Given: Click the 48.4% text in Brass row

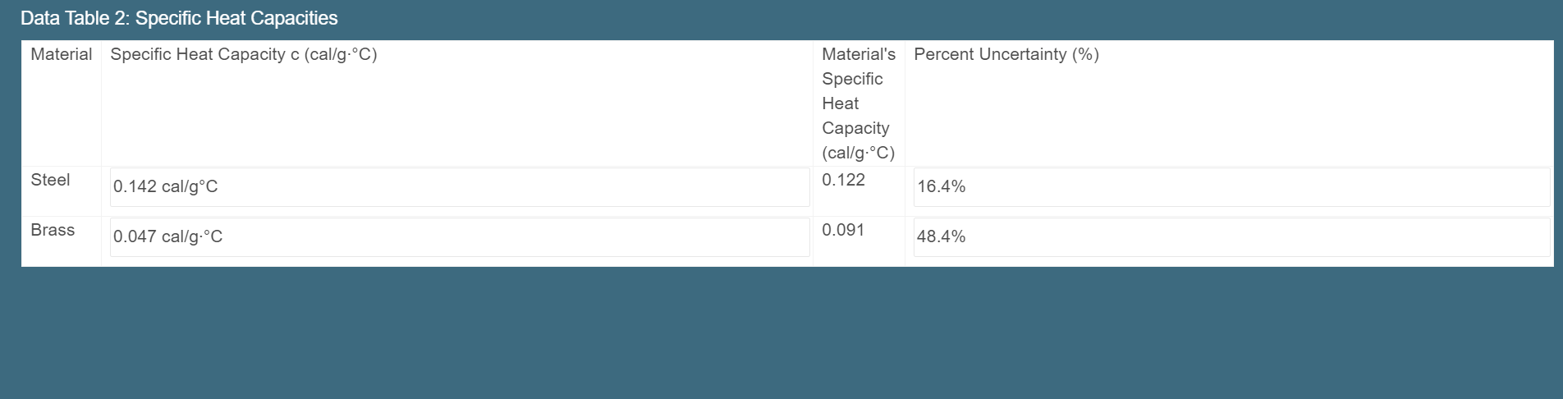Looking at the screenshot, I should click(941, 236).
